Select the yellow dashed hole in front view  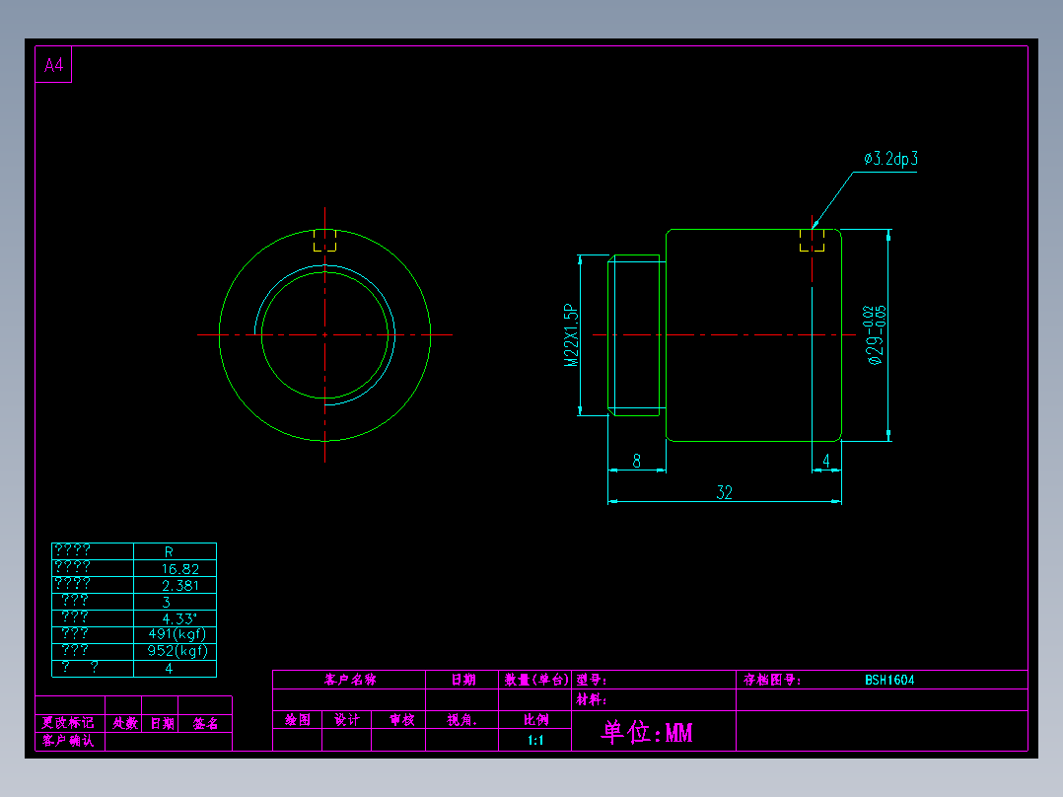point(324,240)
